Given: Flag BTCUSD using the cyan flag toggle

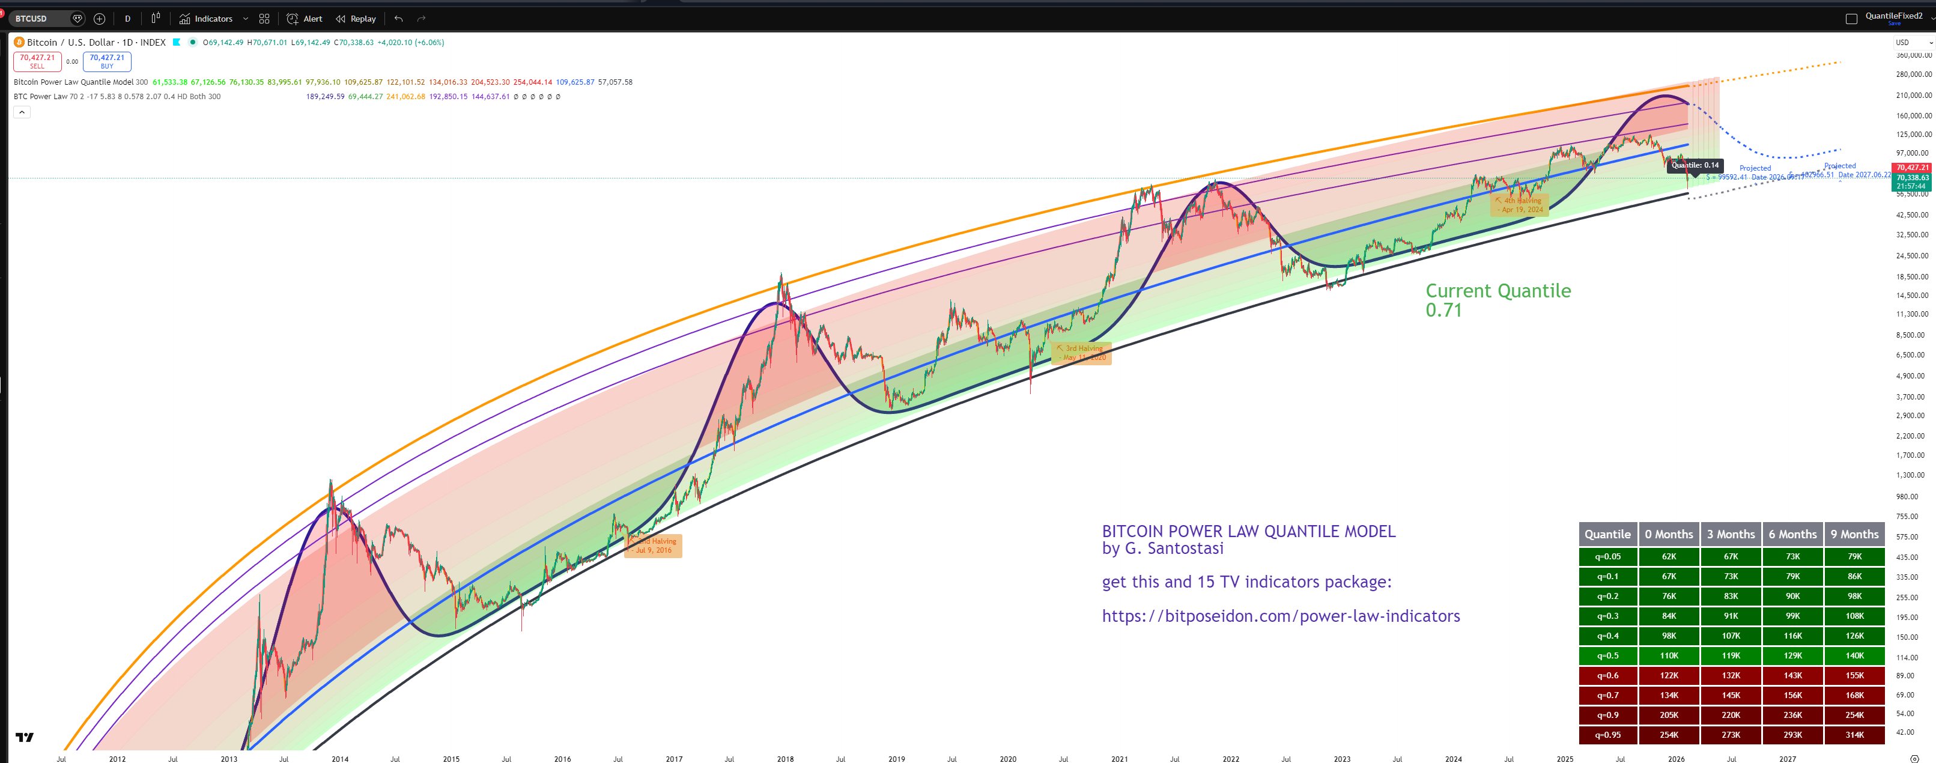Looking at the screenshot, I should pyautogui.click(x=176, y=42).
